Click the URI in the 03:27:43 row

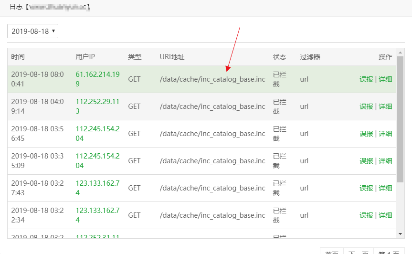(x=212, y=188)
